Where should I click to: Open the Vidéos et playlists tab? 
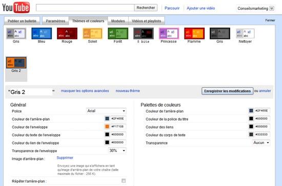click(147, 21)
